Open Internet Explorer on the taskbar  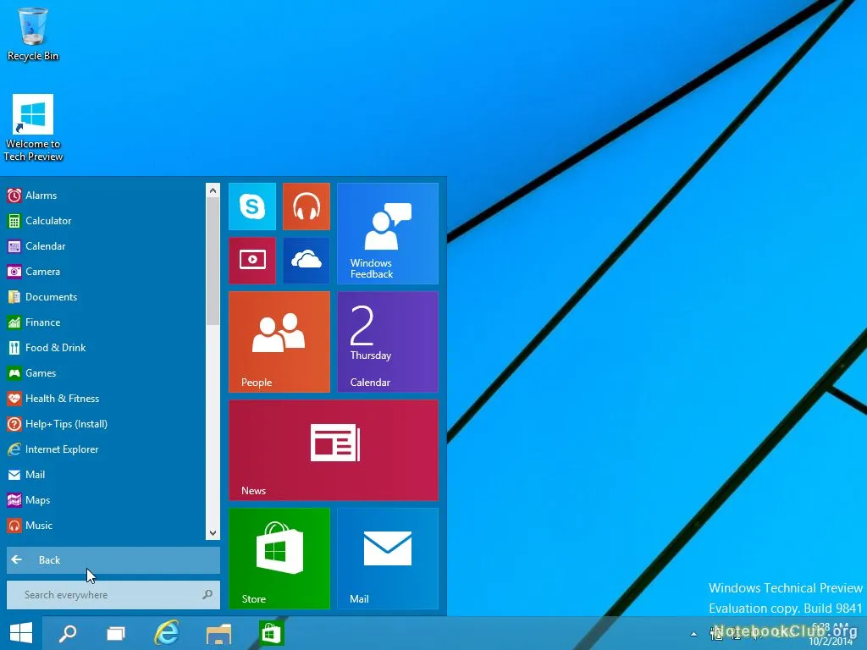(x=167, y=633)
